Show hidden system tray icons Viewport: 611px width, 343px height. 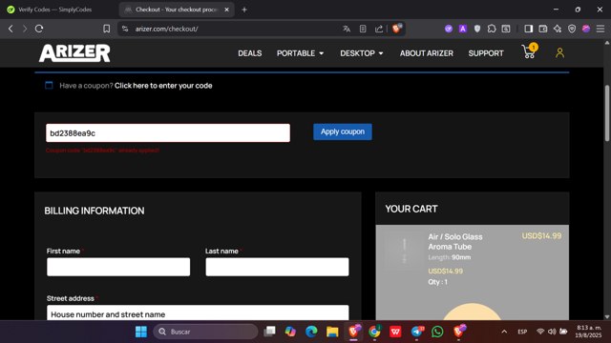(504, 332)
